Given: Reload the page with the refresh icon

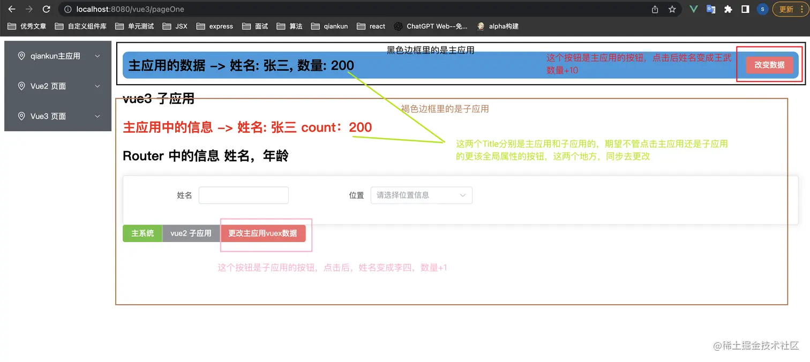Looking at the screenshot, I should 47,9.
